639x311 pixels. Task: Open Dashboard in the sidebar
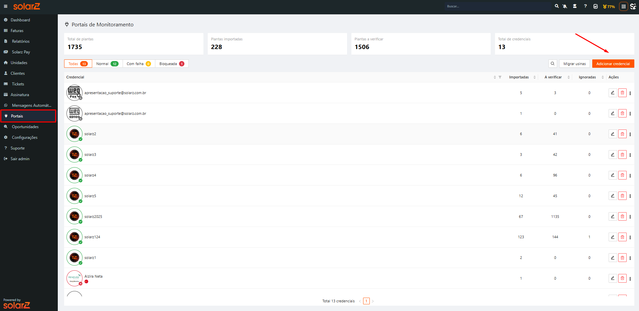point(29,20)
